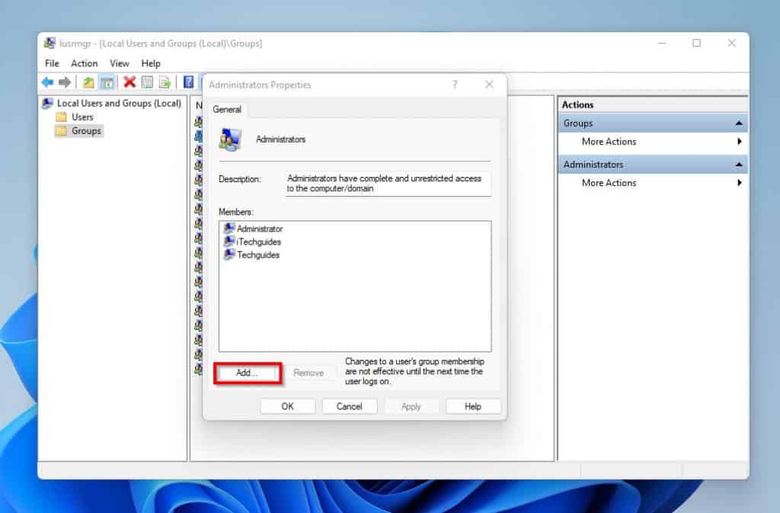Click the Remove button
780x513 pixels.
[x=308, y=373]
